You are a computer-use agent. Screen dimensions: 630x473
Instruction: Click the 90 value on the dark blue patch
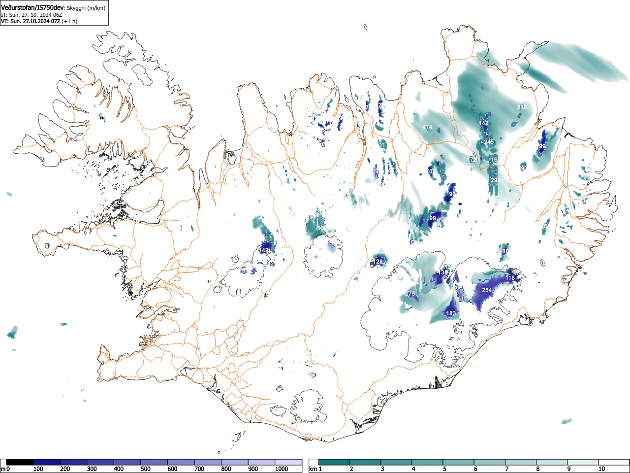tap(452, 194)
